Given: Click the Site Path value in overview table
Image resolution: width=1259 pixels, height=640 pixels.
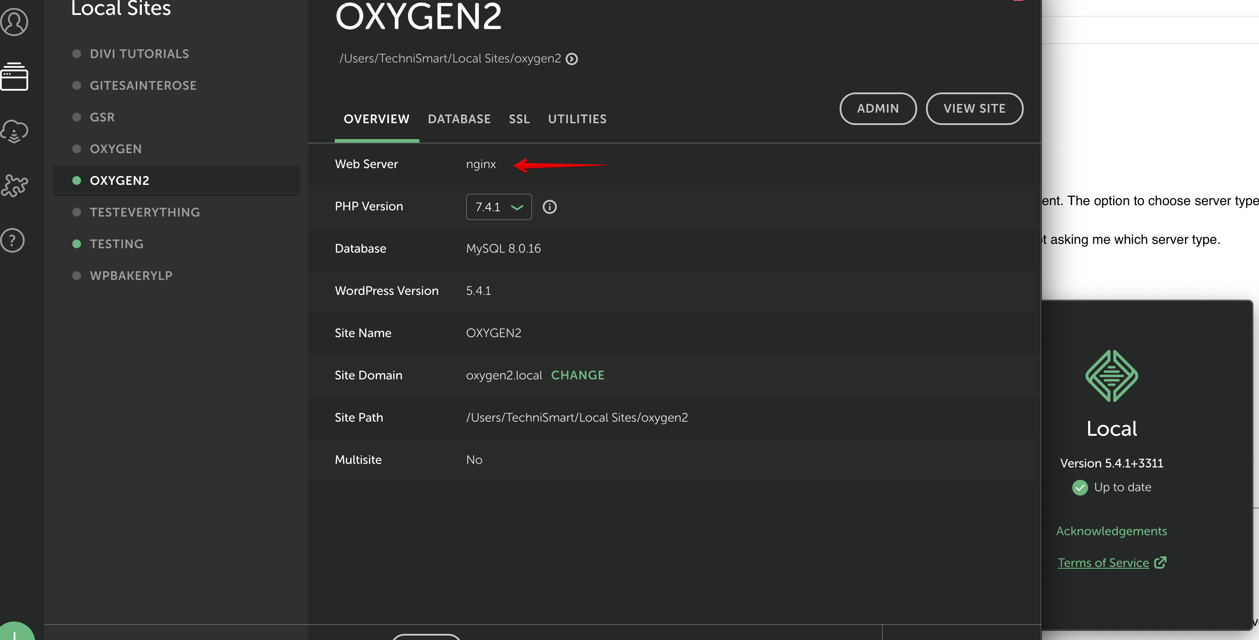Looking at the screenshot, I should click(x=577, y=417).
